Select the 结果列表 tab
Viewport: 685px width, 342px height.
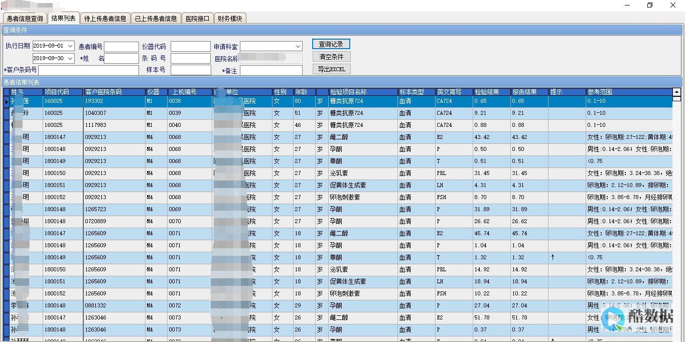(63, 18)
